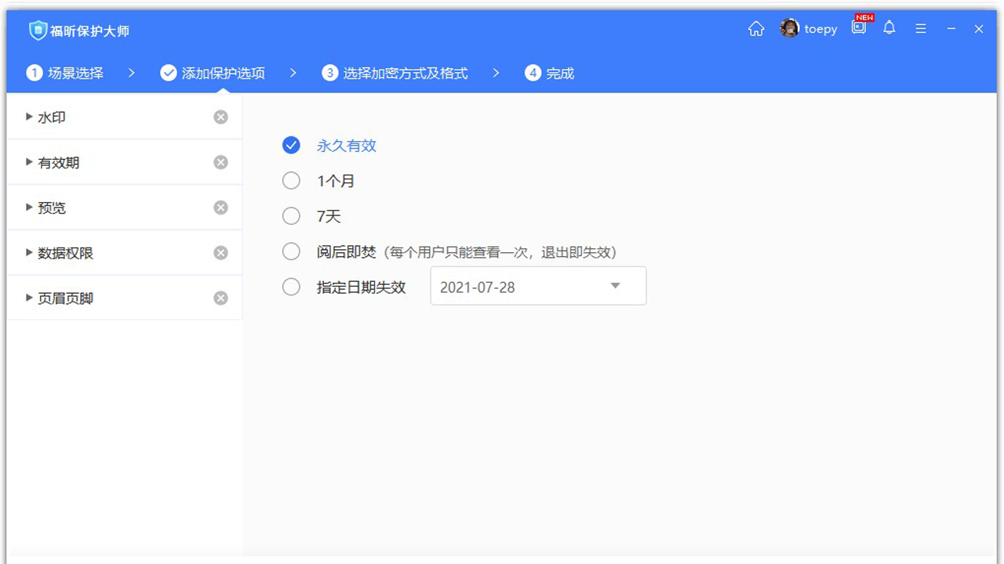Remove the 数据权限 protection option

tap(220, 252)
